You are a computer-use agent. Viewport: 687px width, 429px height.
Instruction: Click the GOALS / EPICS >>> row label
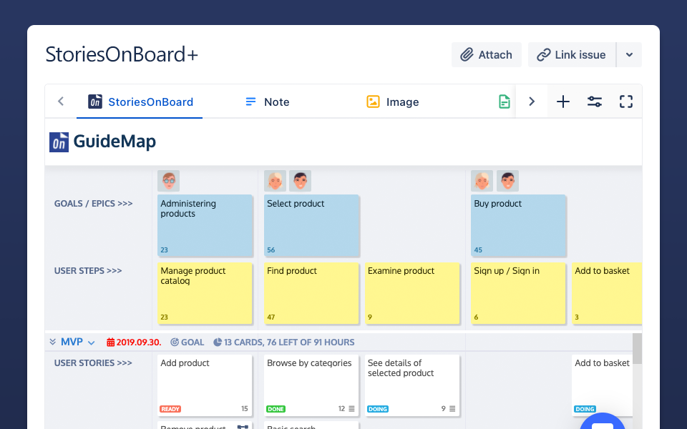(x=93, y=204)
